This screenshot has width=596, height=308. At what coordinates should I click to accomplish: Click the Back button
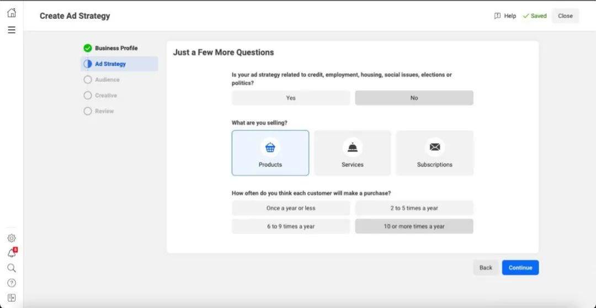click(486, 268)
